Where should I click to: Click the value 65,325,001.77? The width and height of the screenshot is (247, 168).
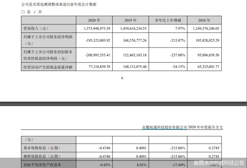tap(208, 67)
